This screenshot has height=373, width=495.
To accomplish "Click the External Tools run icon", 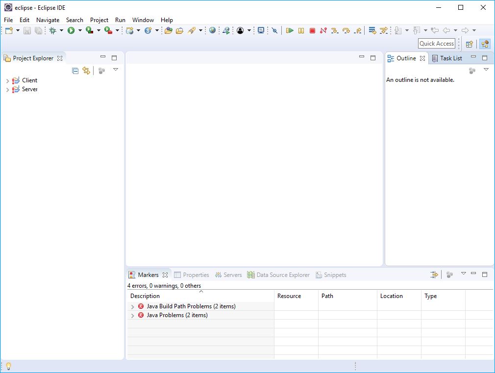I will click(108, 30).
